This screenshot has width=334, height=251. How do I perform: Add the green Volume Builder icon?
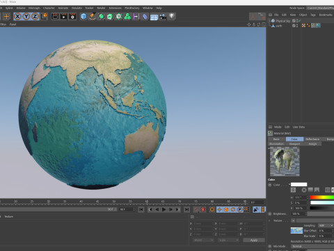point(127,17)
